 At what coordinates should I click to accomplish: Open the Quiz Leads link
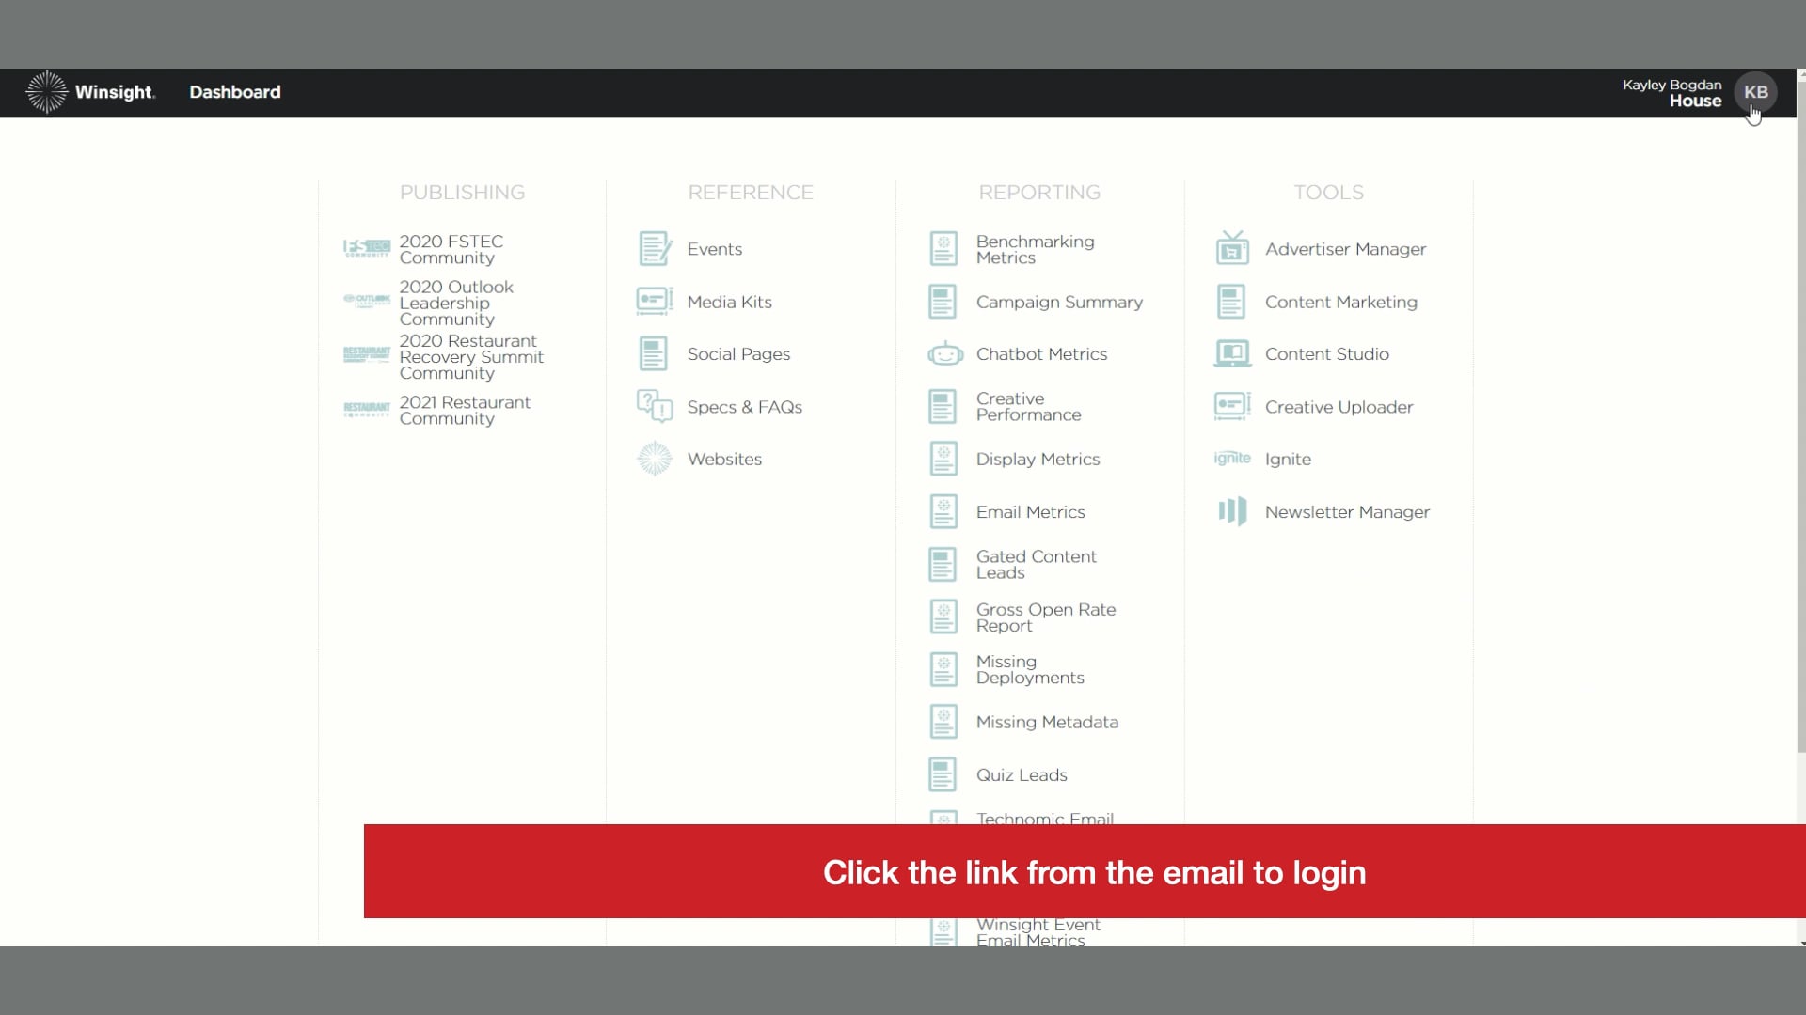click(x=1022, y=775)
